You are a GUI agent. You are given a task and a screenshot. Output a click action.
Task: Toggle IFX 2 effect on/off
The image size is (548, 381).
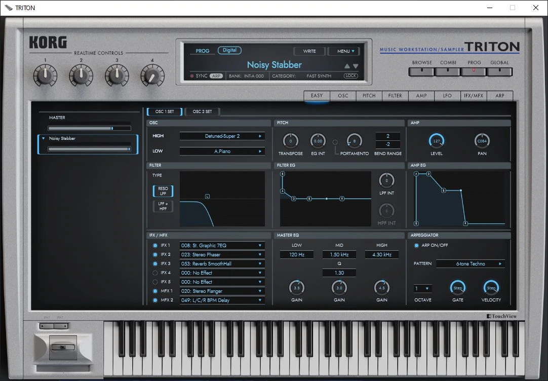click(x=155, y=255)
